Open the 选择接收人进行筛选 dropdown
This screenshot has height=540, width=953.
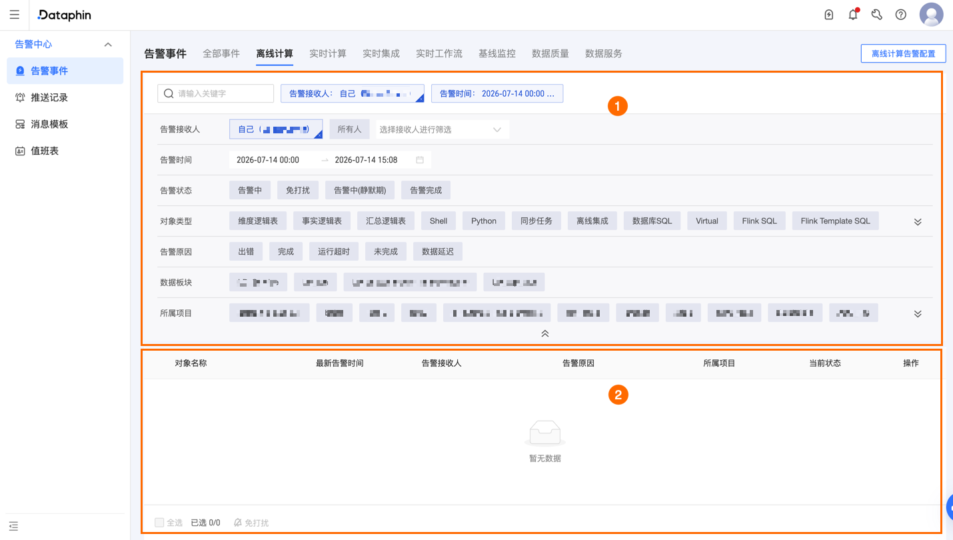[443, 129]
